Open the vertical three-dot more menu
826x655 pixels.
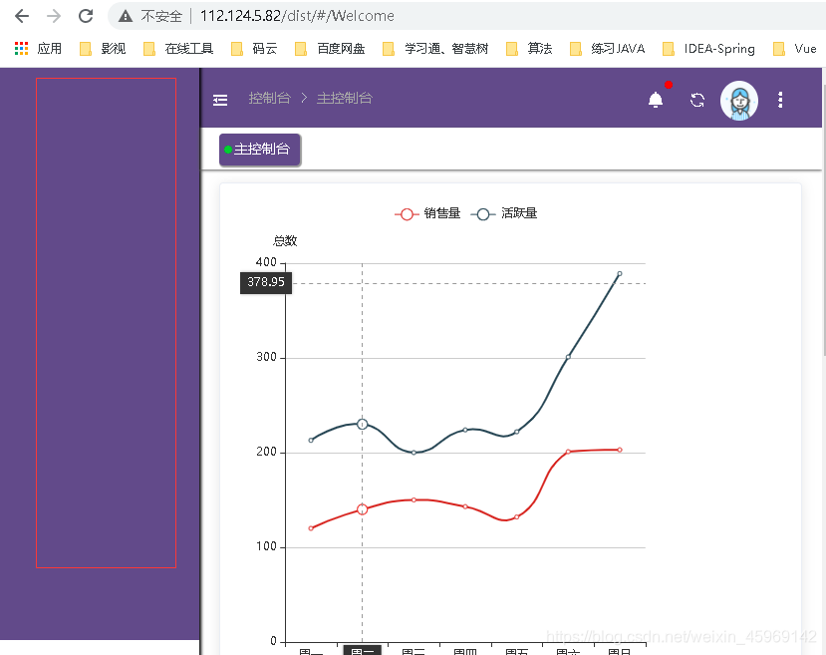pos(780,100)
